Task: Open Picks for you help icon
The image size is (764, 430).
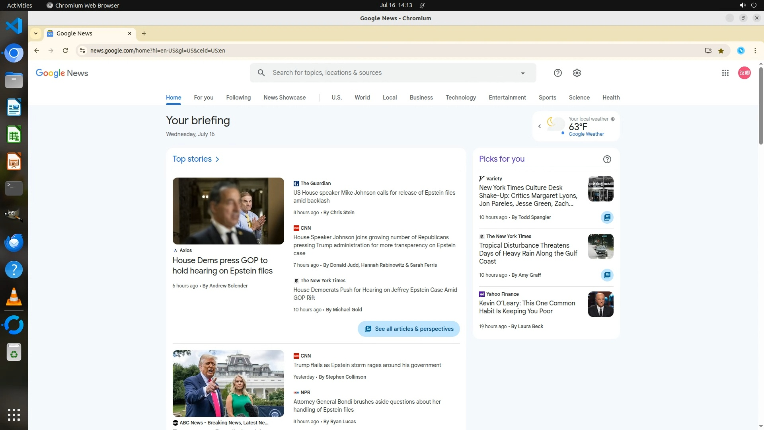Action: pyautogui.click(x=607, y=159)
